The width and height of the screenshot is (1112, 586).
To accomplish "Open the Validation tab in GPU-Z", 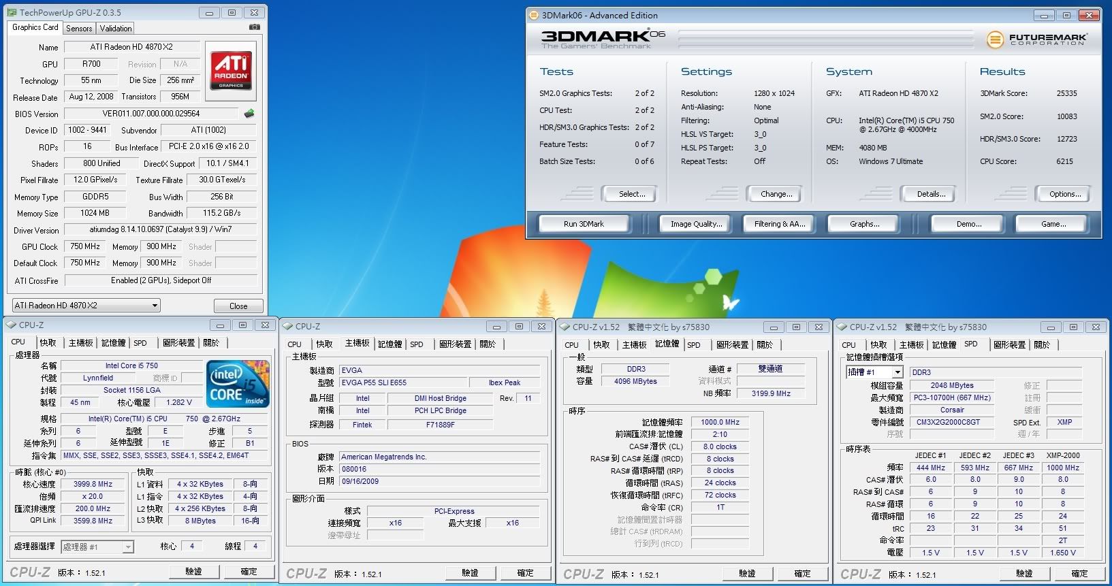I will pos(116,29).
